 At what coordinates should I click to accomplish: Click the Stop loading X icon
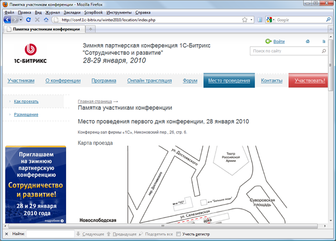coord(37,20)
